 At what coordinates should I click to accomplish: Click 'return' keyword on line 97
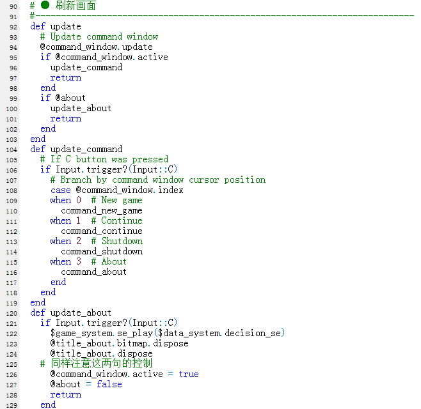click(x=66, y=78)
